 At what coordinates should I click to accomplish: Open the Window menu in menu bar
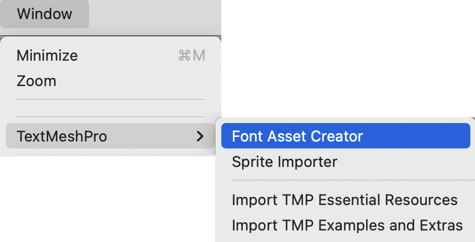coord(45,14)
